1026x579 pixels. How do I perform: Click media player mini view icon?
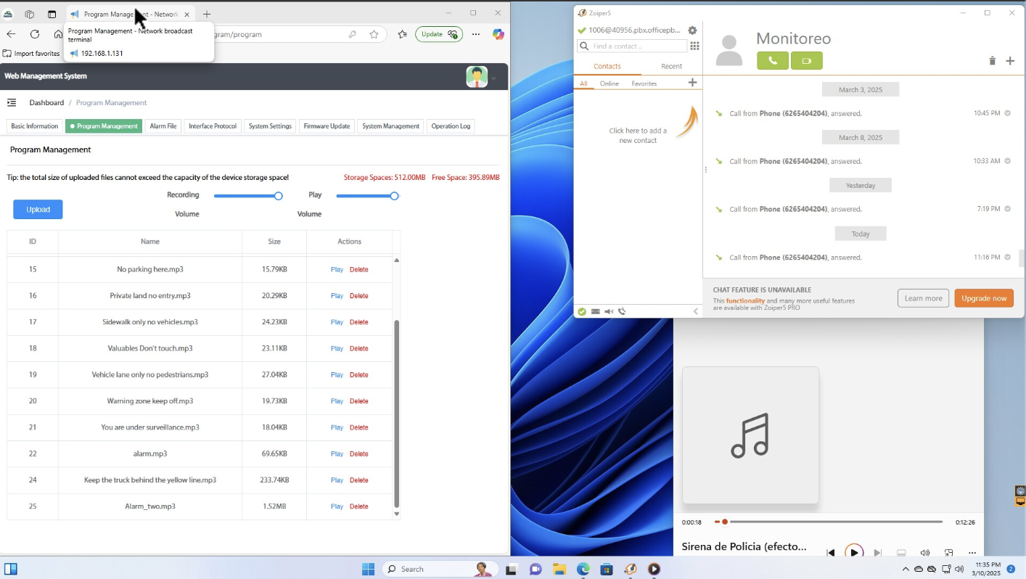pos(948,553)
